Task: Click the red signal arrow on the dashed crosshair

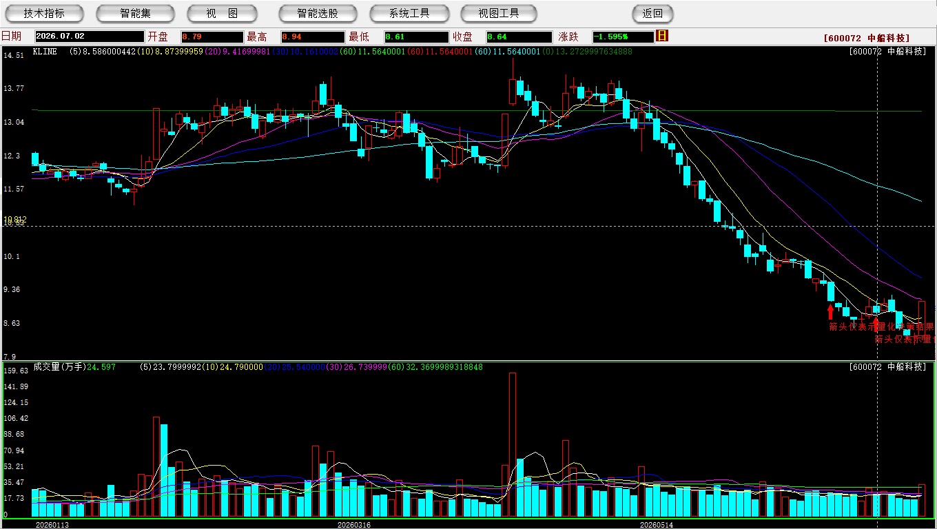Action: (876, 324)
